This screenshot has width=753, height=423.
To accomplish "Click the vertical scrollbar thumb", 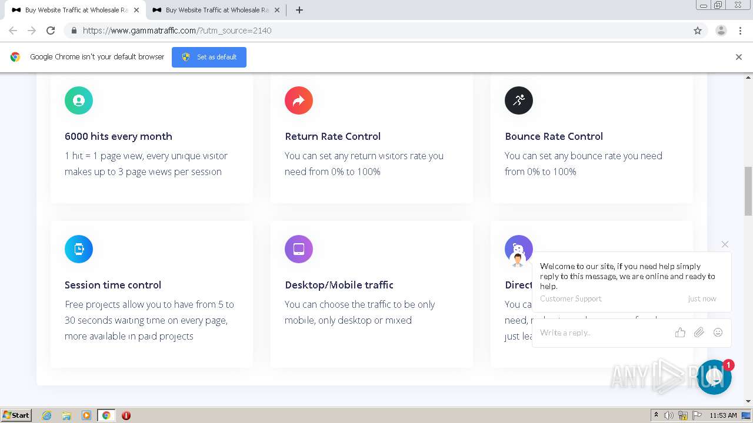I will click(x=748, y=191).
